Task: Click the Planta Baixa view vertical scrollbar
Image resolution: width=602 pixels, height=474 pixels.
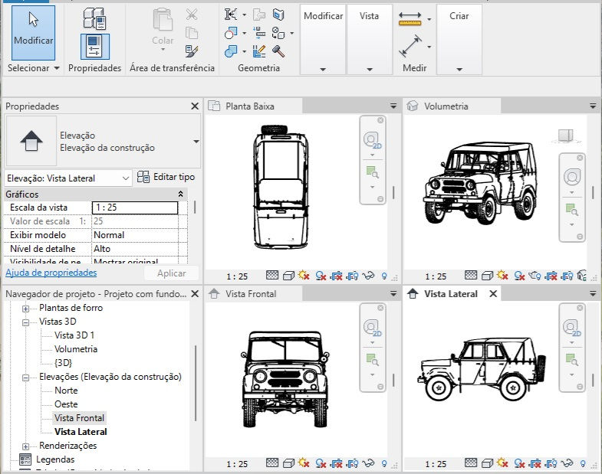Action: click(x=393, y=192)
